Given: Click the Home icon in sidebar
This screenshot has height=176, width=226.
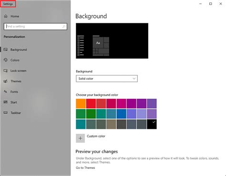Looking at the screenshot, I should (x=6, y=16).
